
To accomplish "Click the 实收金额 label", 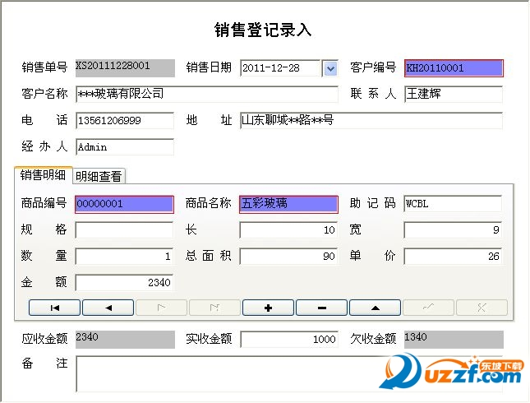I will point(209,338).
